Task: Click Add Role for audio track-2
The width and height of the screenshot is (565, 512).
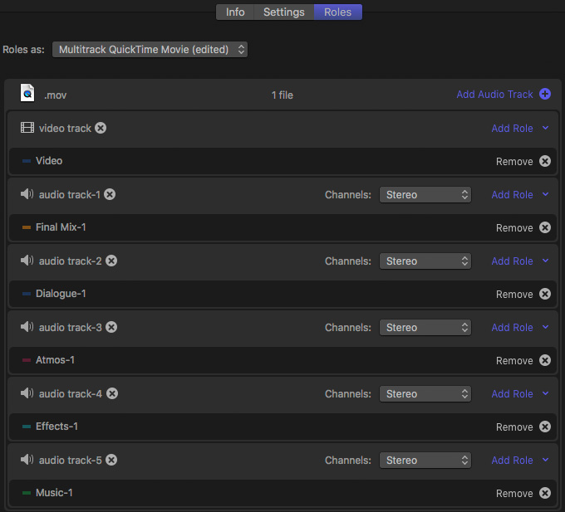Action: 512,261
